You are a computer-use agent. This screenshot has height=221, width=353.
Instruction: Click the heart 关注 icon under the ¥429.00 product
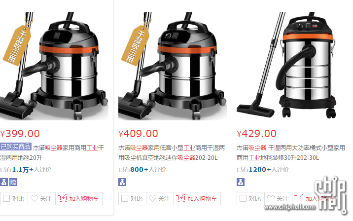click(271, 198)
